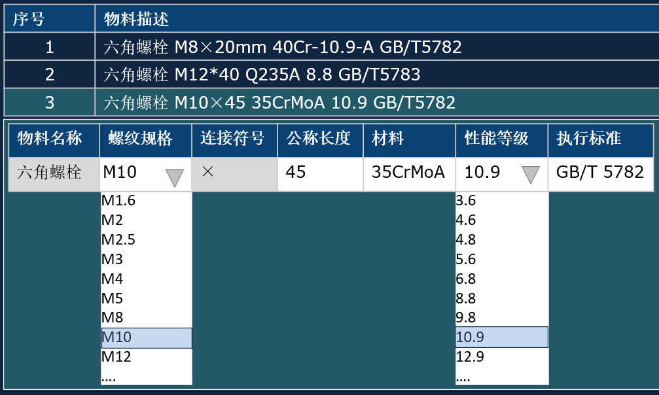Choose M8 in the thread list
Screen dimensions: 659x395
pos(146,317)
